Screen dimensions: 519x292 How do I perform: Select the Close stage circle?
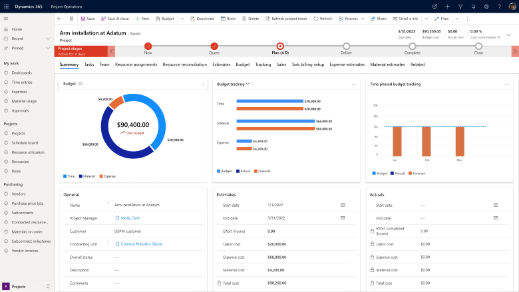pyautogui.click(x=478, y=46)
